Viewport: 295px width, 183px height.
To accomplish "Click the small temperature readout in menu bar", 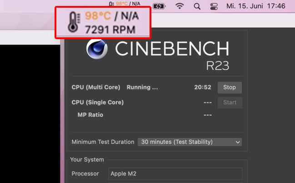I will click(125, 4).
